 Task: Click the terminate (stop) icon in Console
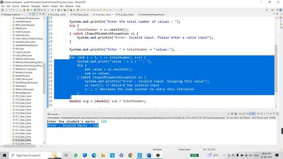(x=229, y=114)
